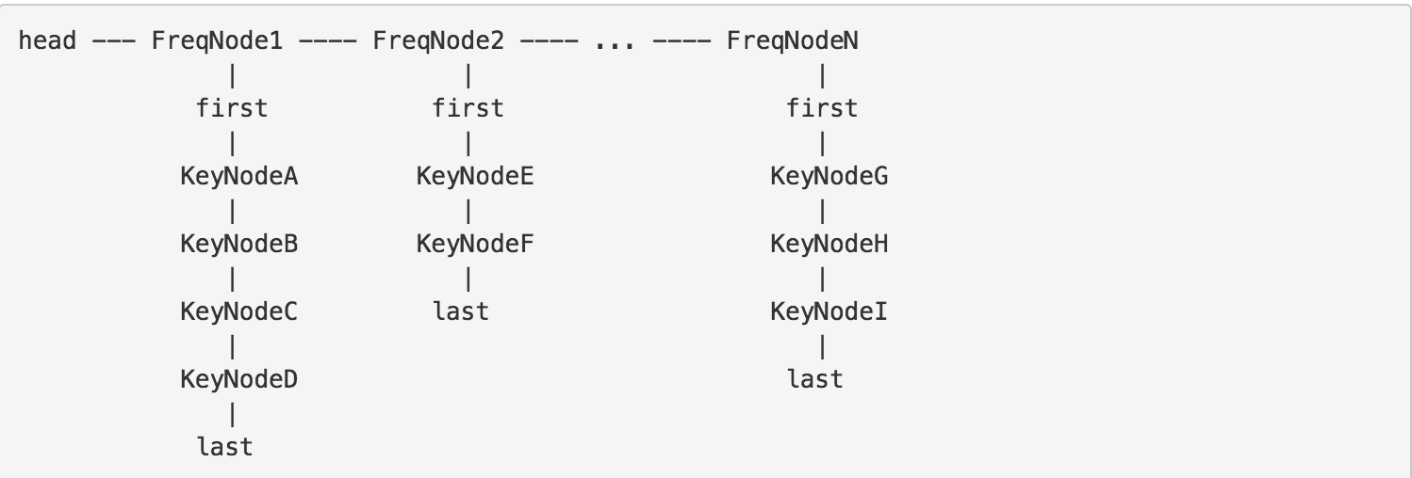Click the FreqNode1 text
Viewport: 1412px width, 478px height.
click(218, 41)
